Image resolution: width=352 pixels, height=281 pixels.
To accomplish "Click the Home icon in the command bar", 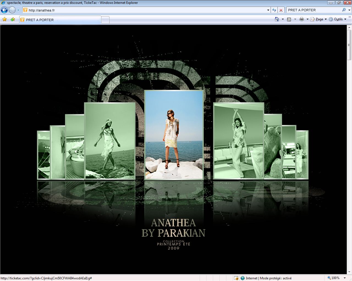I will click(x=277, y=19).
